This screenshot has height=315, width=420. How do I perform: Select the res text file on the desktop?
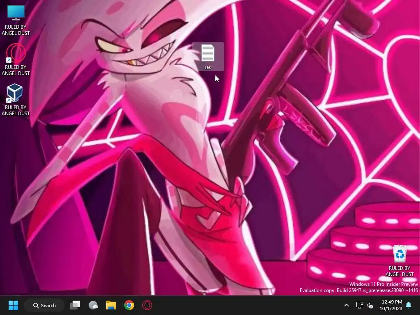click(208, 57)
